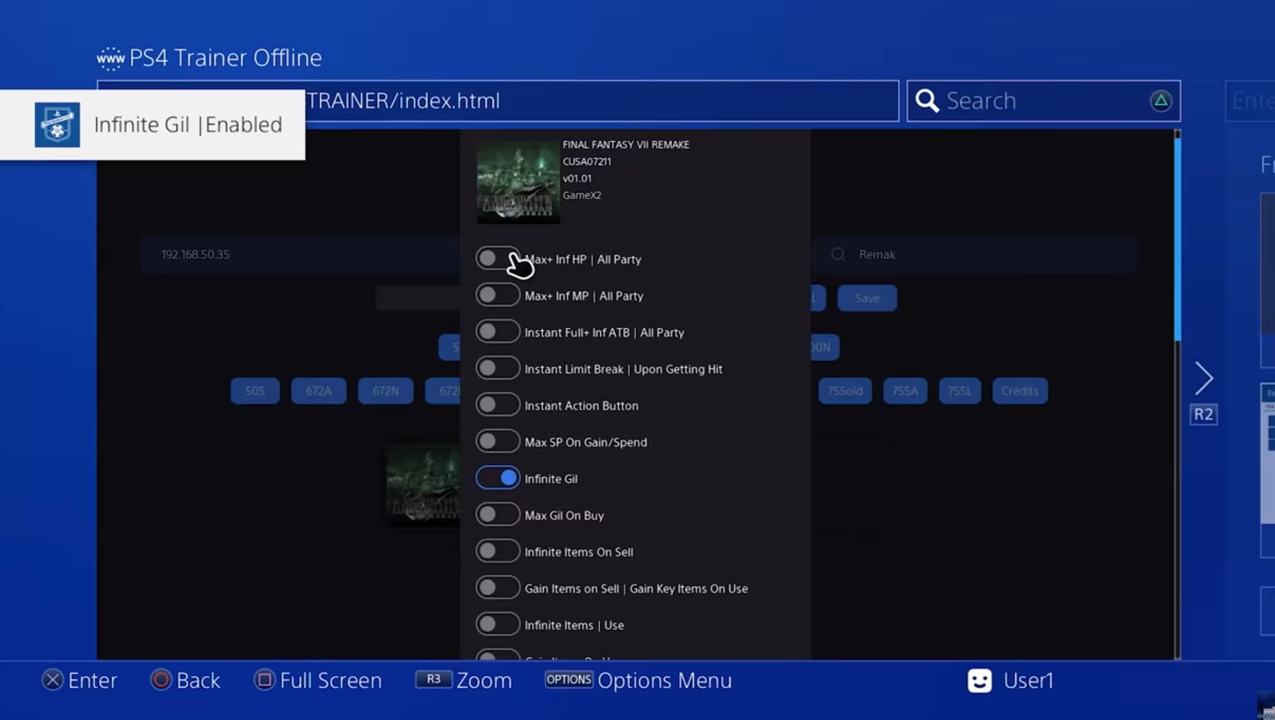Enable Max Gil On Buy toggle

pos(498,514)
